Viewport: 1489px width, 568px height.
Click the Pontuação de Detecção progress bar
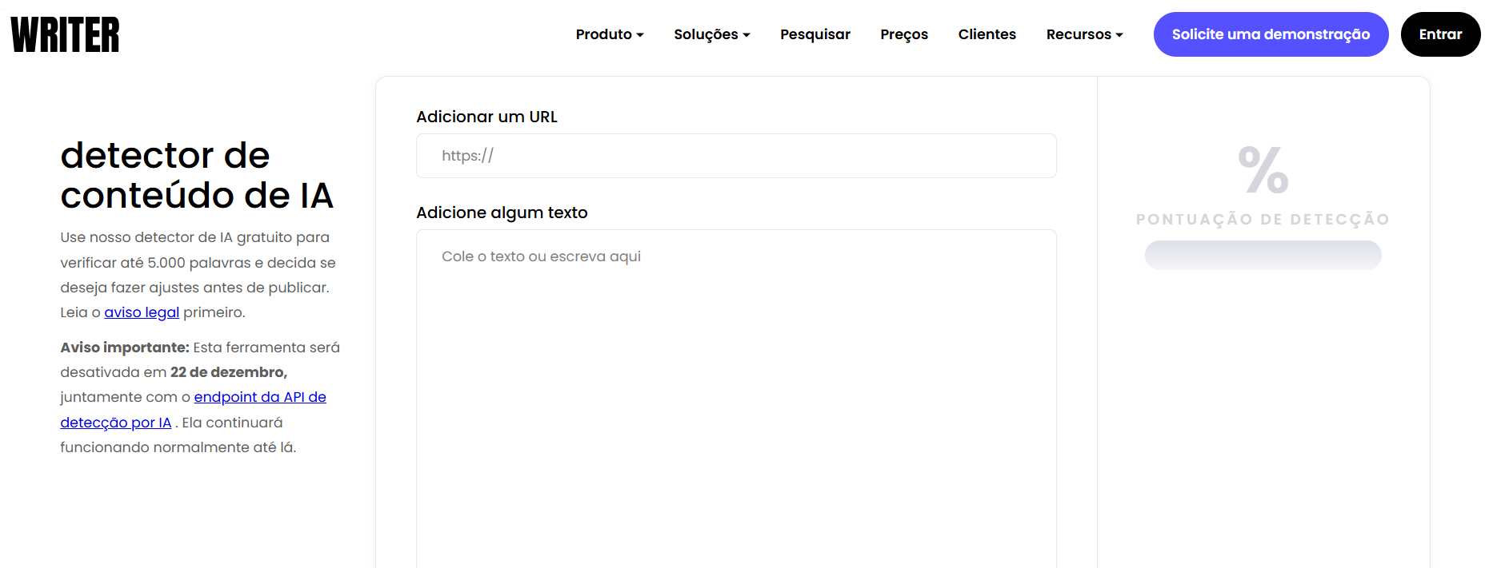(1262, 256)
